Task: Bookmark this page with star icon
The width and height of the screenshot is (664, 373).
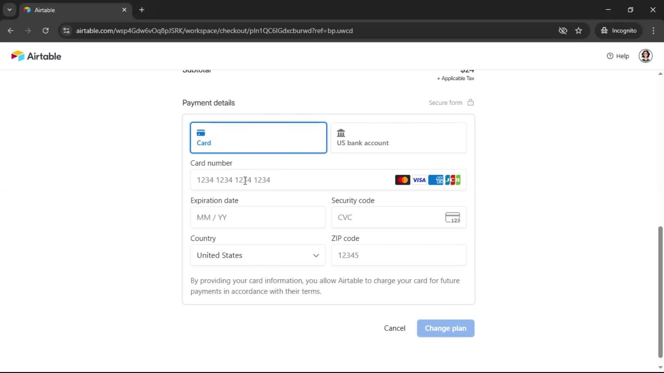Action: (579, 31)
